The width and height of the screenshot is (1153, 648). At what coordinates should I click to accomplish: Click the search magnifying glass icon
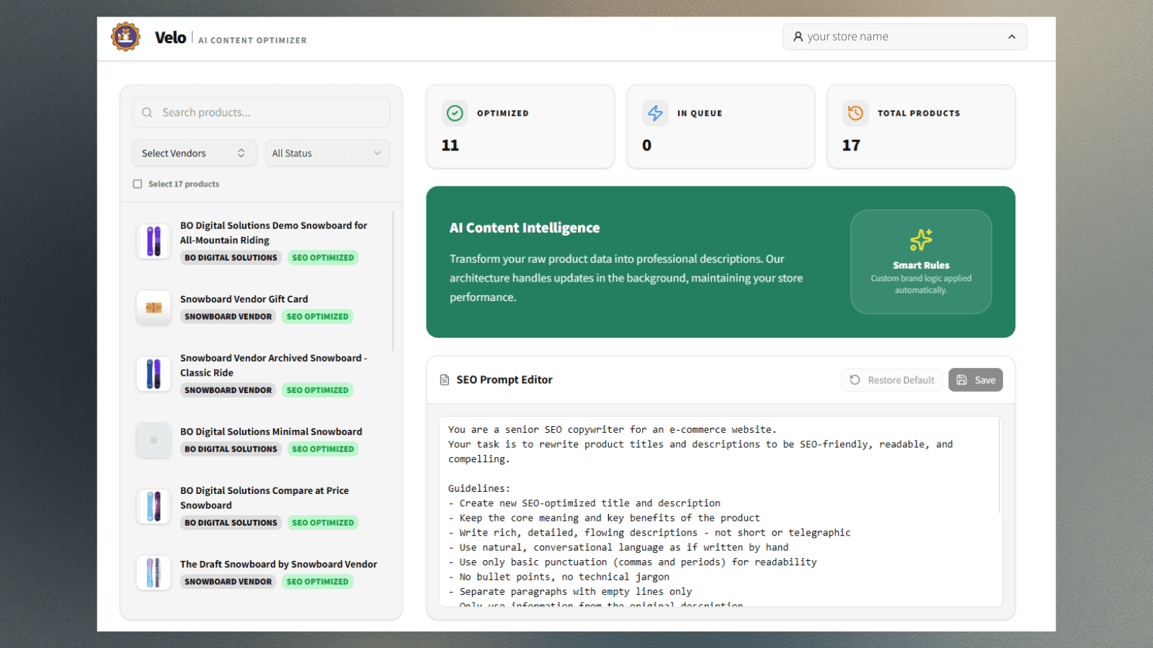click(x=147, y=112)
